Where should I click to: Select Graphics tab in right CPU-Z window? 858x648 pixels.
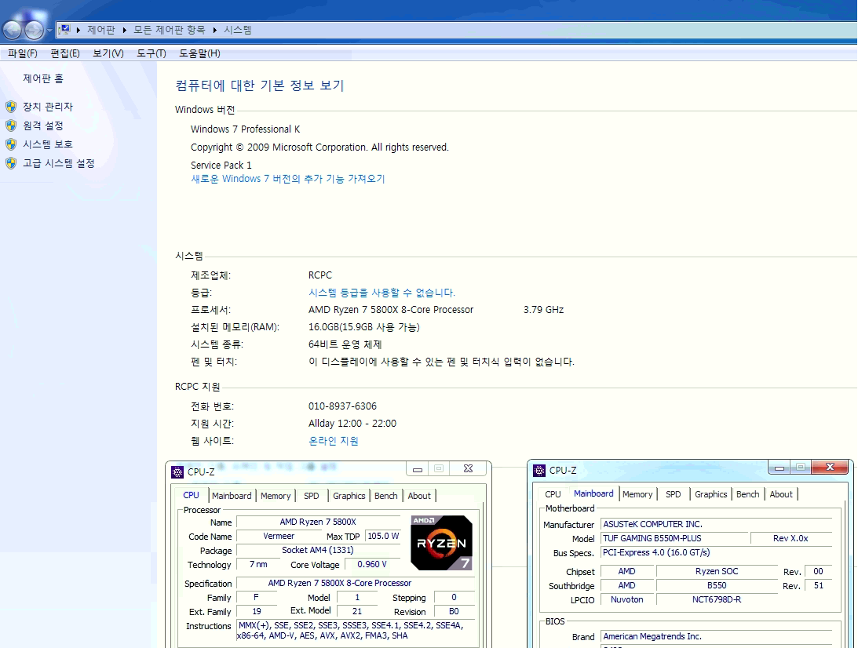pos(710,494)
